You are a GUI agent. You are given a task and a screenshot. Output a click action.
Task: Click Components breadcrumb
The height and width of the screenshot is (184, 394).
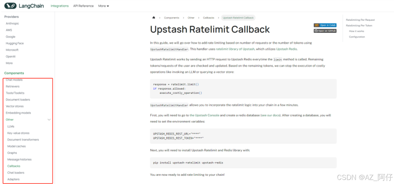coord(172,18)
